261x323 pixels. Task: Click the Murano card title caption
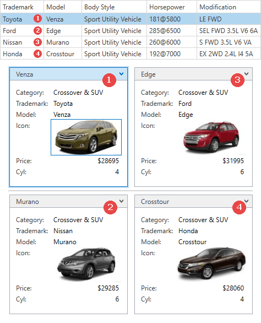point(28,202)
